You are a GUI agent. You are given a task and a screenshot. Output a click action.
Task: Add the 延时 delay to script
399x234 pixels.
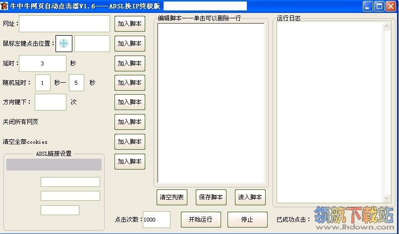130,63
